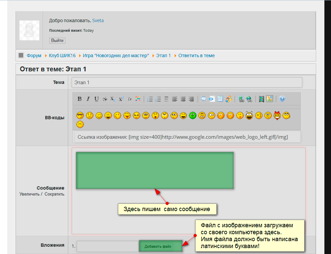Insert a map into the message
The height and width of the screenshot is (254, 331).
(x=270, y=99)
